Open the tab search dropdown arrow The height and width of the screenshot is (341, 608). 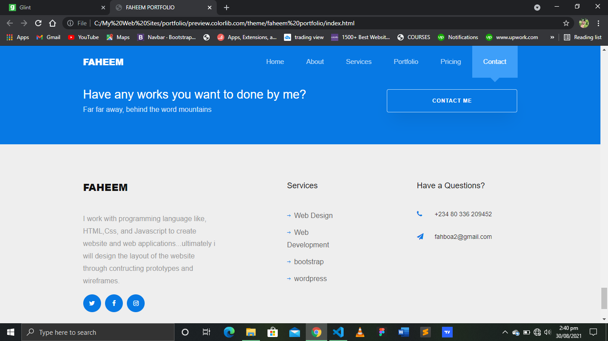537,8
